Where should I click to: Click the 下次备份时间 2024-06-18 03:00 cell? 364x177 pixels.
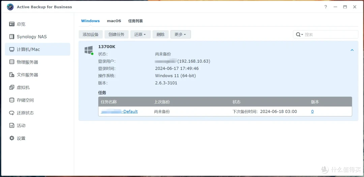click(265, 111)
